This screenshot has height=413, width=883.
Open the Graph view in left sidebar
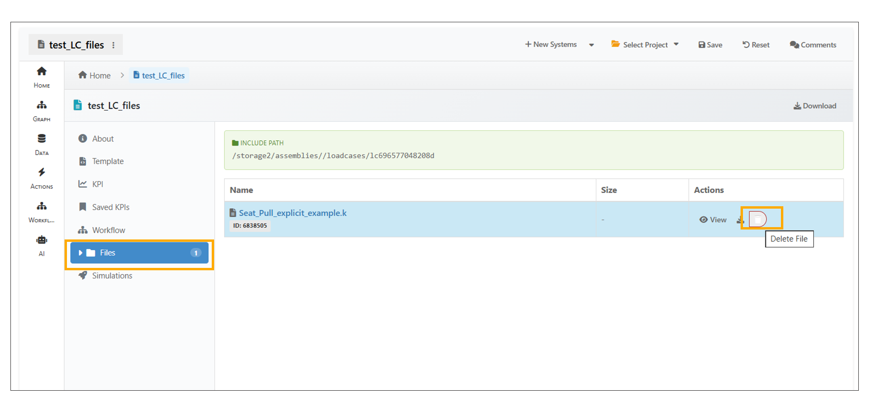[42, 110]
